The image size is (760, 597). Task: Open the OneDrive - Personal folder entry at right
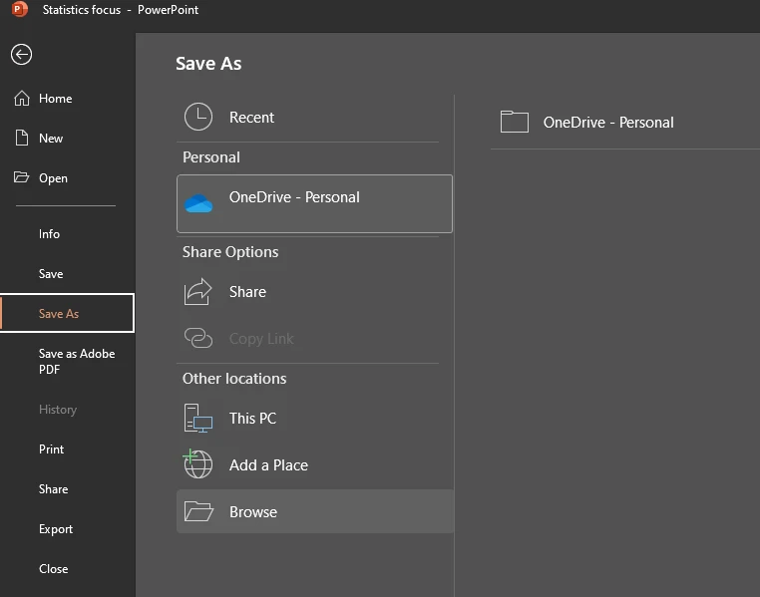(x=625, y=122)
